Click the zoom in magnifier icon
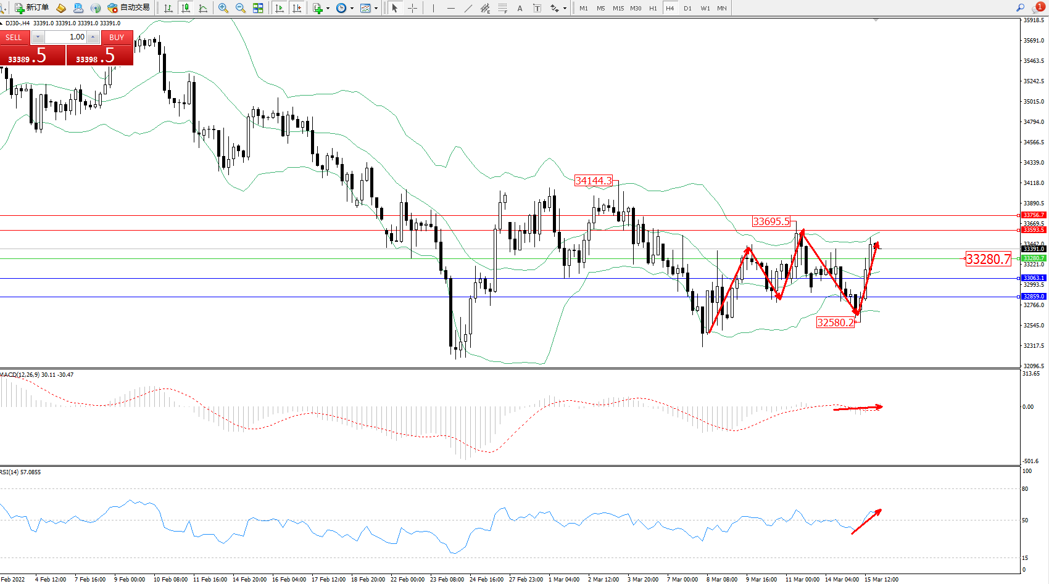The image size is (1049, 584). [223, 8]
